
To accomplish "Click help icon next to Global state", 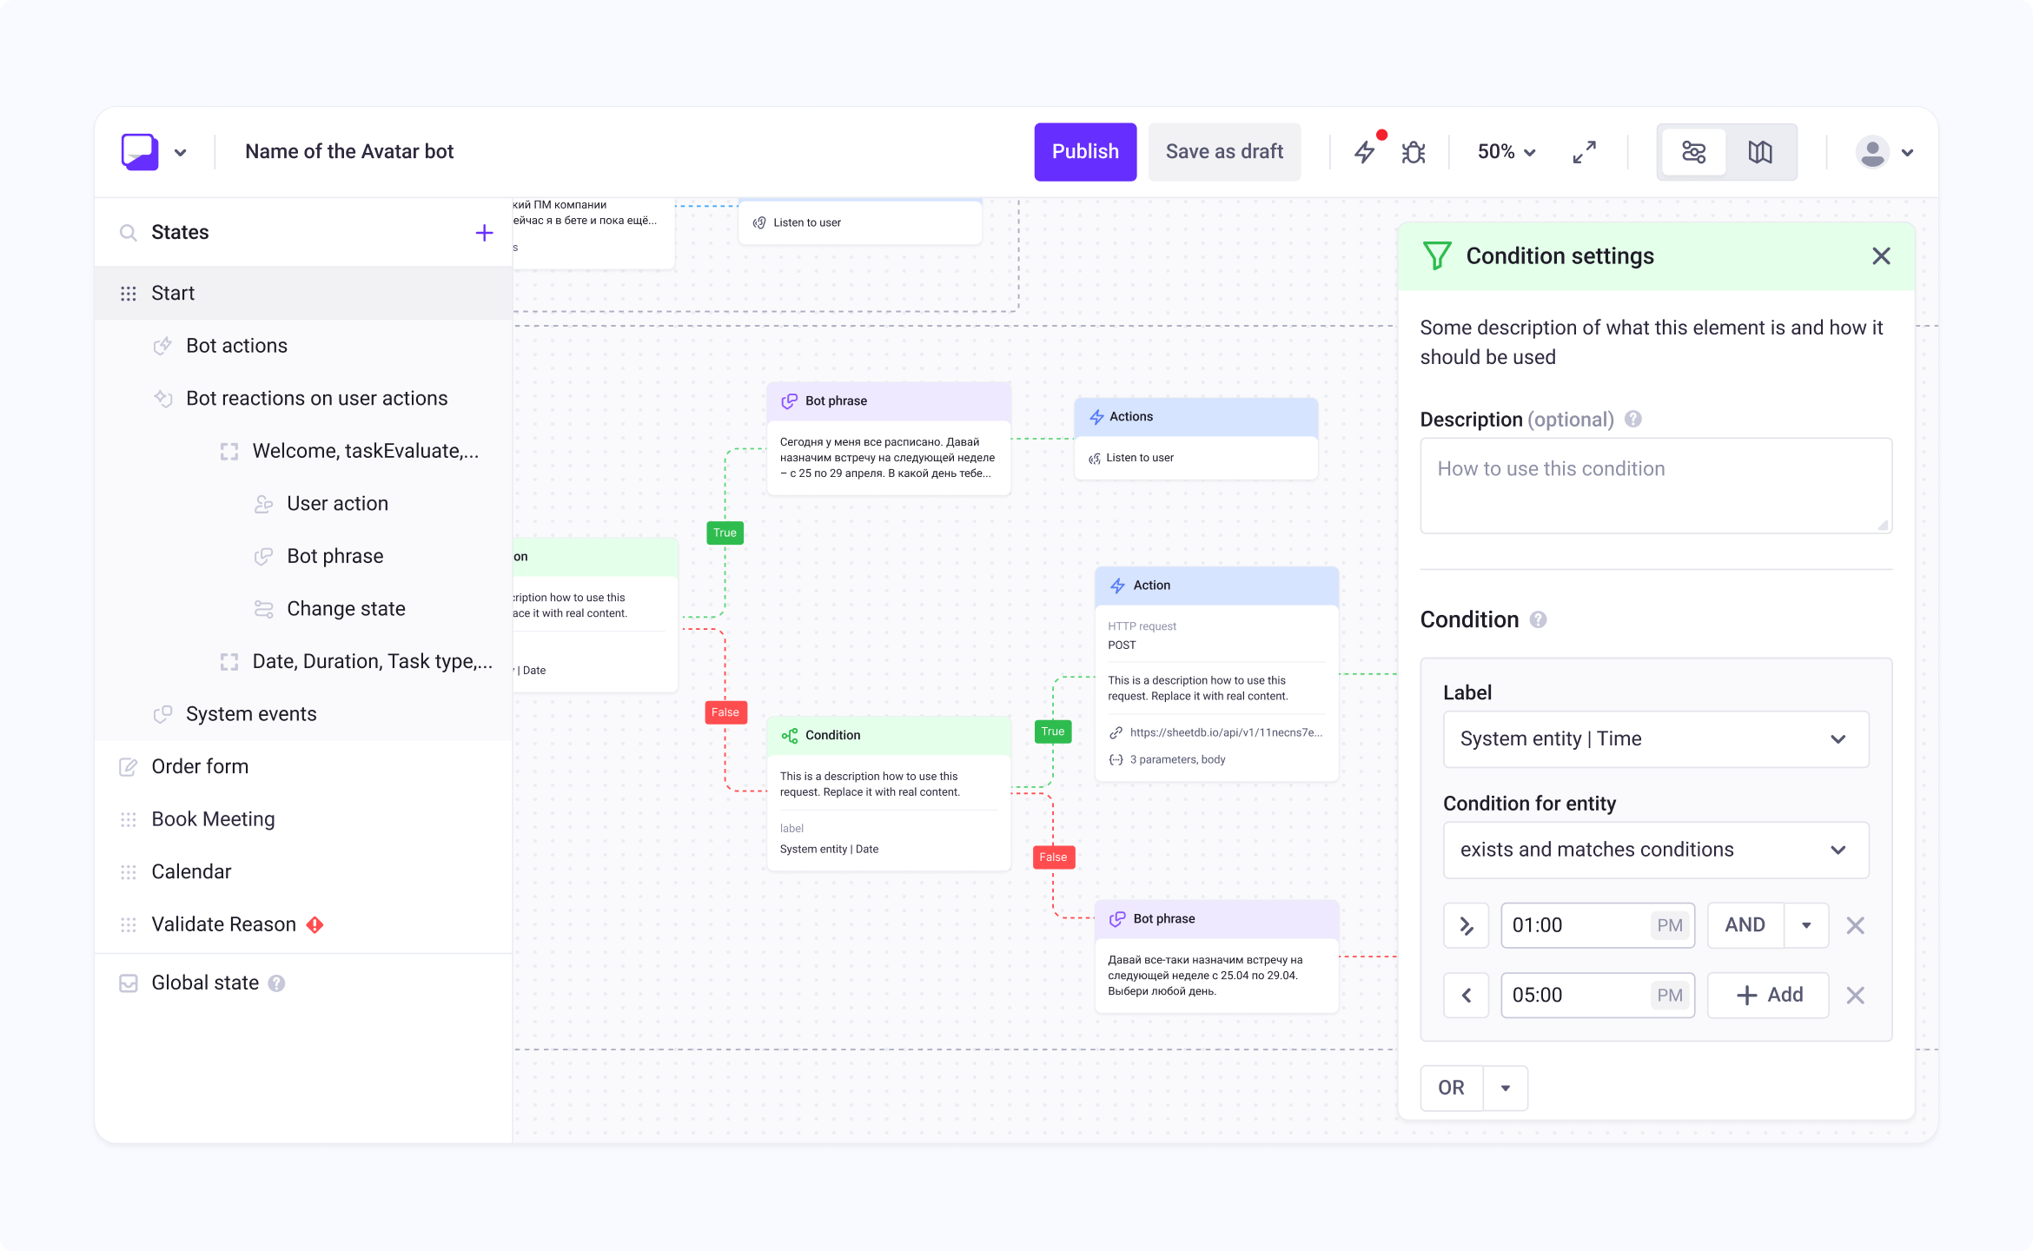I will point(276,983).
